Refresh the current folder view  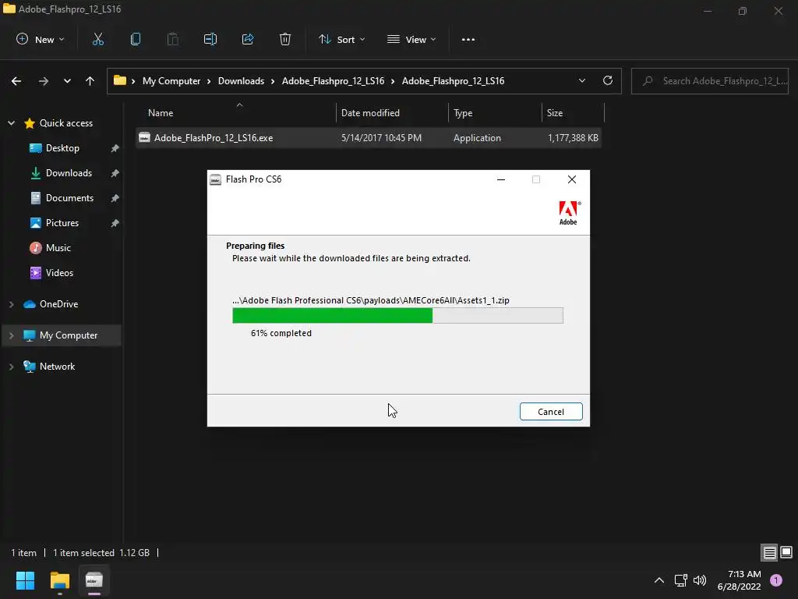[x=608, y=80]
